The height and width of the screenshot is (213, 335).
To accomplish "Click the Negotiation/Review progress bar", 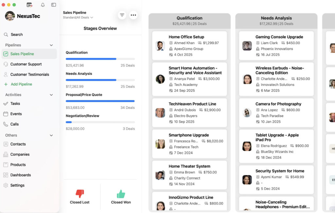I will pyautogui.click(x=100, y=122).
